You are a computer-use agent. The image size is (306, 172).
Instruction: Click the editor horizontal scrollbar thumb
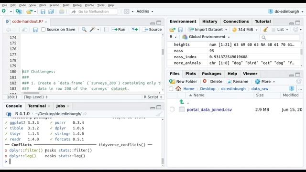click(31, 93)
